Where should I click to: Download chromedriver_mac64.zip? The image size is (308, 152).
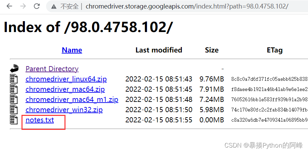click(65, 89)
